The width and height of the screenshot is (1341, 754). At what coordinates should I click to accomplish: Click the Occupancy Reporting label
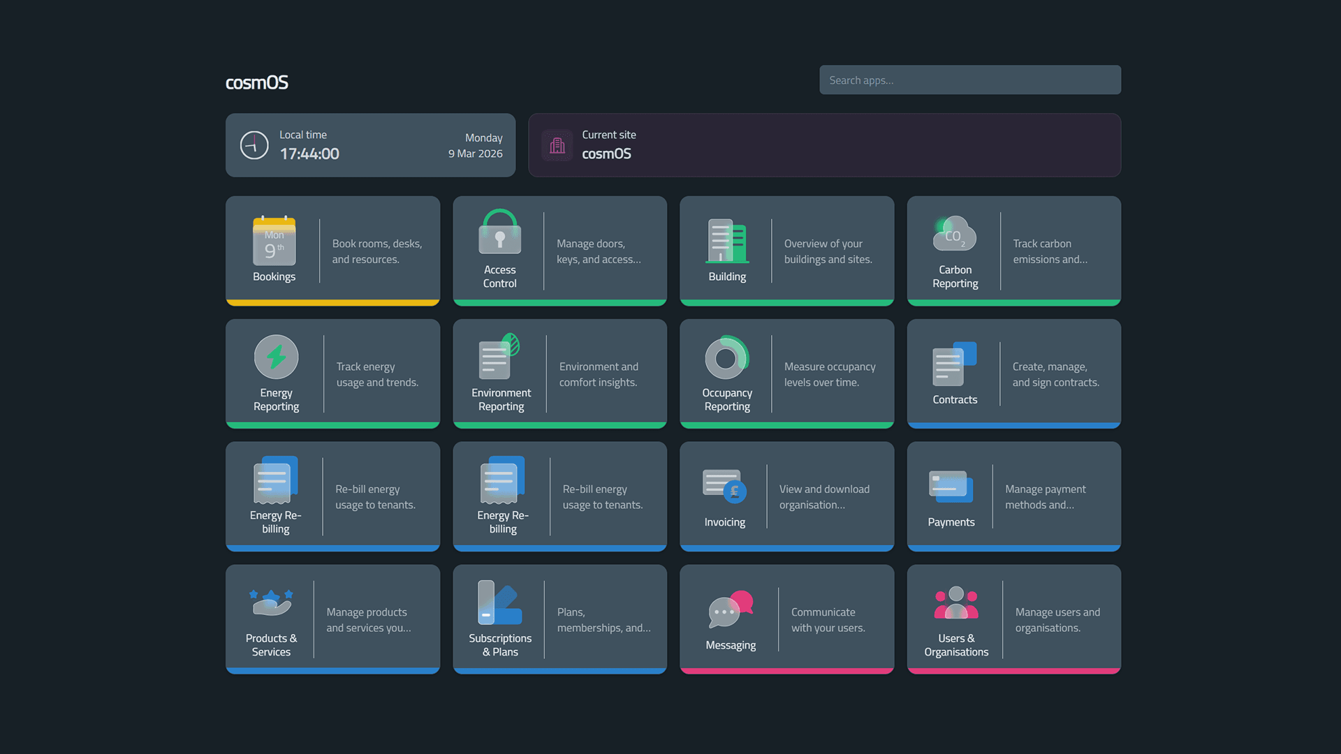[x=727, y=399]
